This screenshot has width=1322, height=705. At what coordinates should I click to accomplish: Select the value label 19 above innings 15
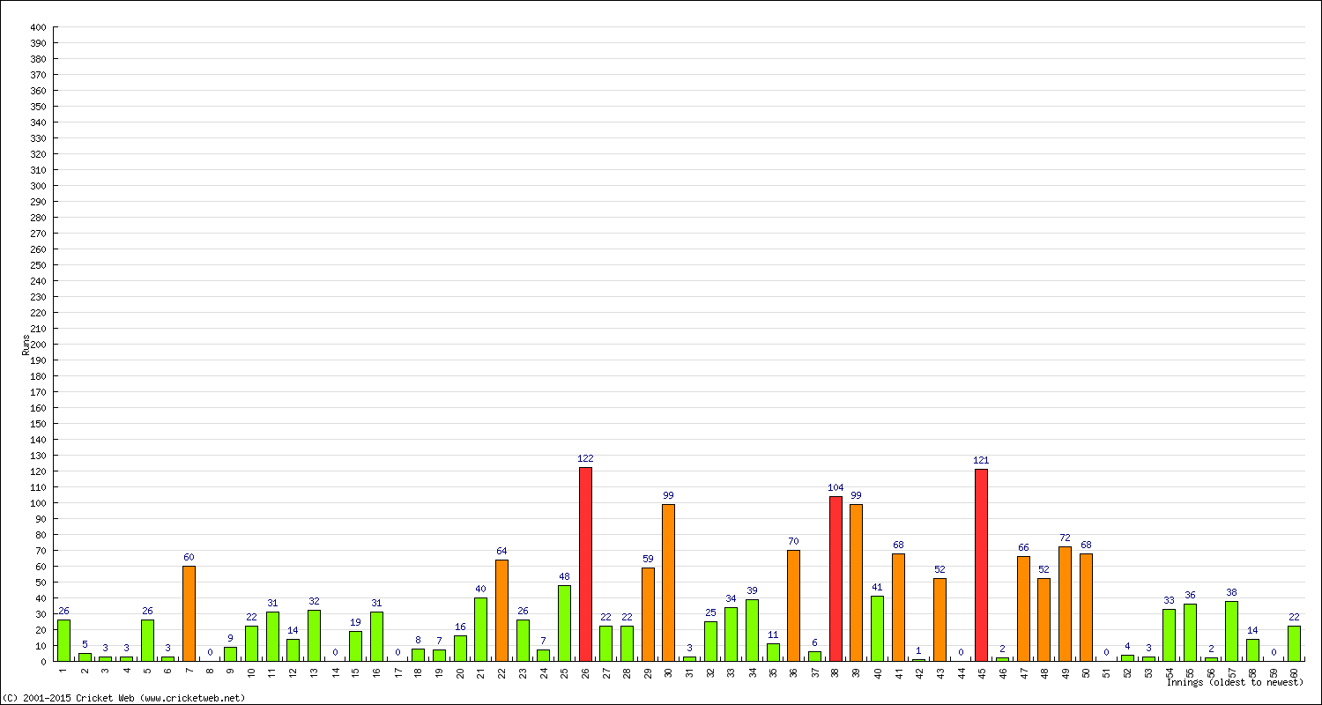pos(355,622)
